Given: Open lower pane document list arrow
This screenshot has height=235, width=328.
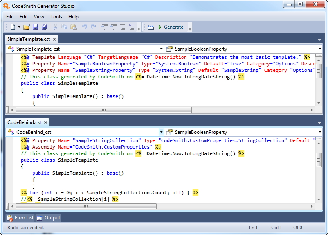Looking at the screenshot, I should (x=319, y=123).
